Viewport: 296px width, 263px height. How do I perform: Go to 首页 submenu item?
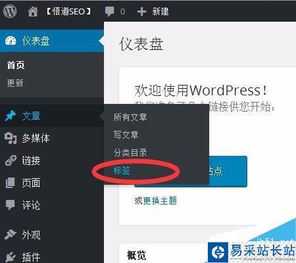tap(16, 65)
